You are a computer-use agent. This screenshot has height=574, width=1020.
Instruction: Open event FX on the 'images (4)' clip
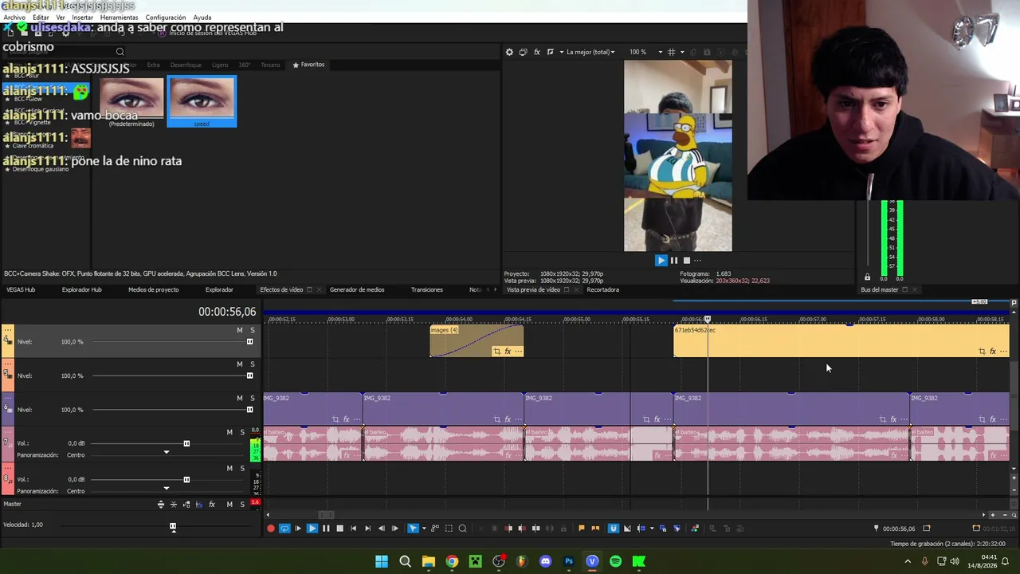[x=508, y=352]
